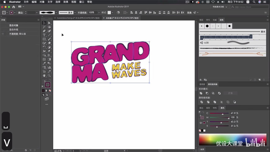The image size is (270, 152).
Task: Open the 效果 menu
Action: (66, 2)
